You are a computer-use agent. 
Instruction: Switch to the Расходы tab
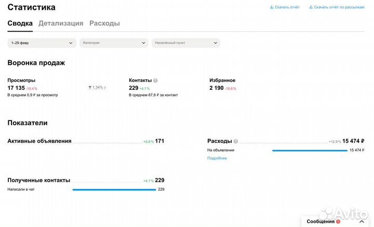(104, 23)
